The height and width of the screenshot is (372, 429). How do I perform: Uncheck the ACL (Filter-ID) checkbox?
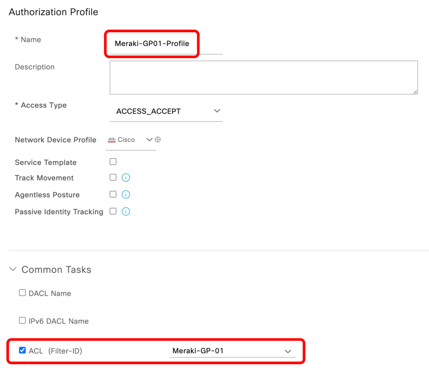22,350
